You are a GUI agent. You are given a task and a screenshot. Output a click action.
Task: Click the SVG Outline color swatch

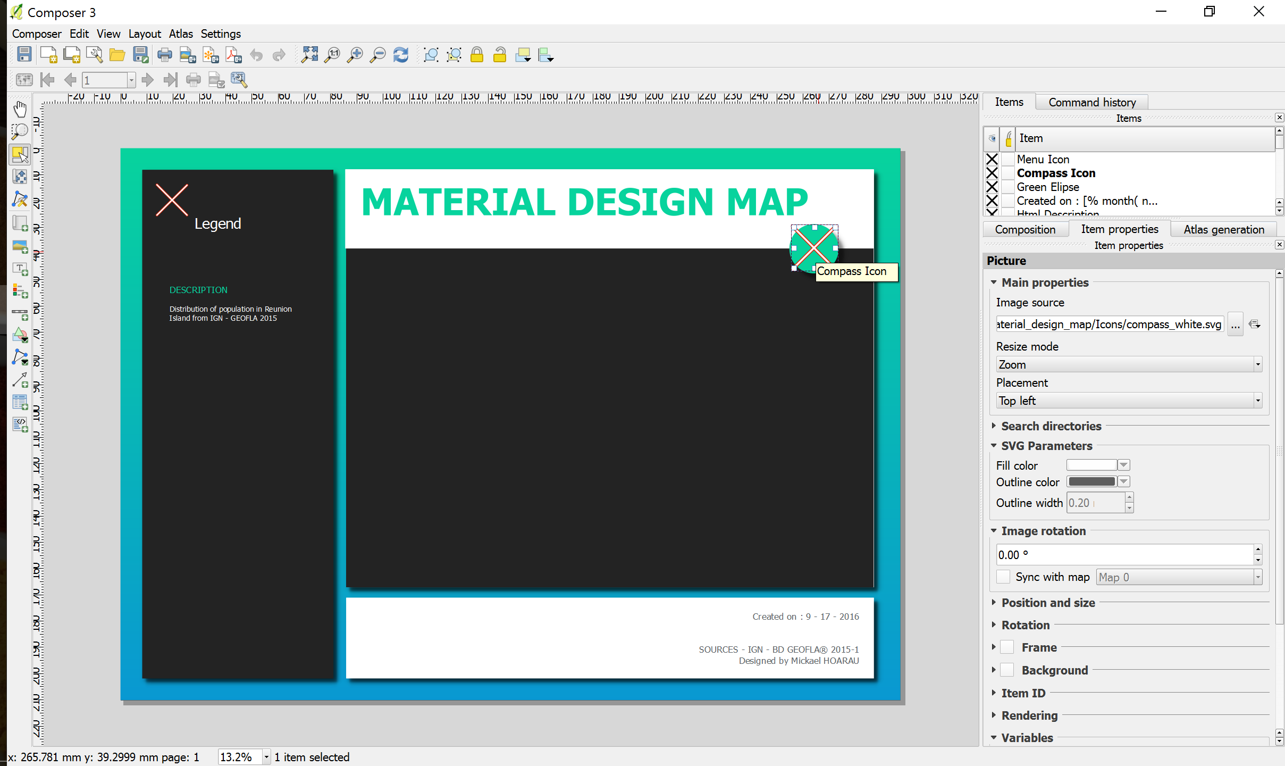1091,481
